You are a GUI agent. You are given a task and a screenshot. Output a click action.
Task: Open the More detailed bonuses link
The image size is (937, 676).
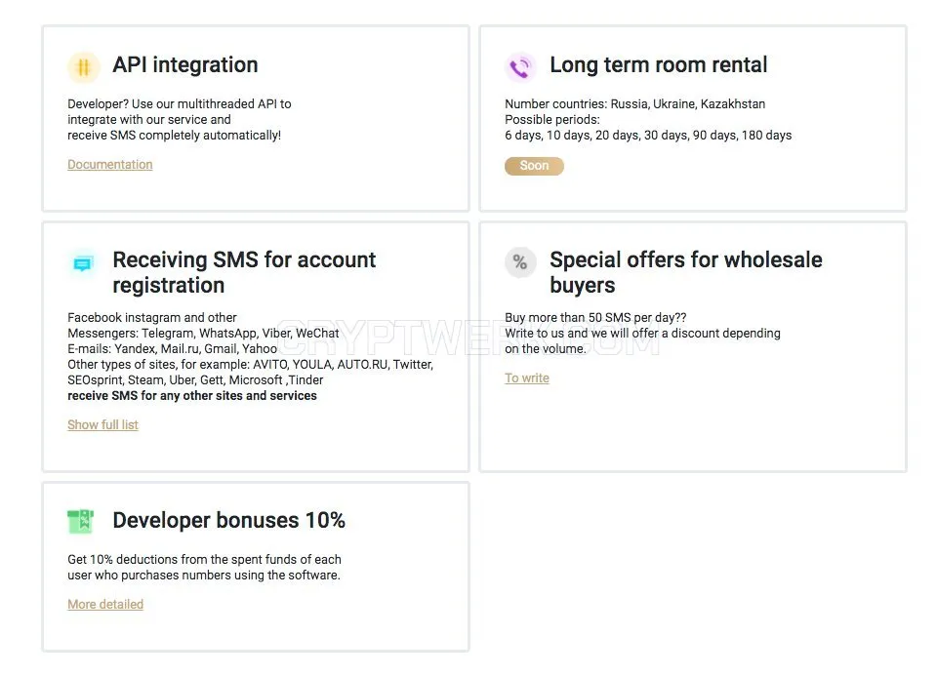tap(105, 605)
